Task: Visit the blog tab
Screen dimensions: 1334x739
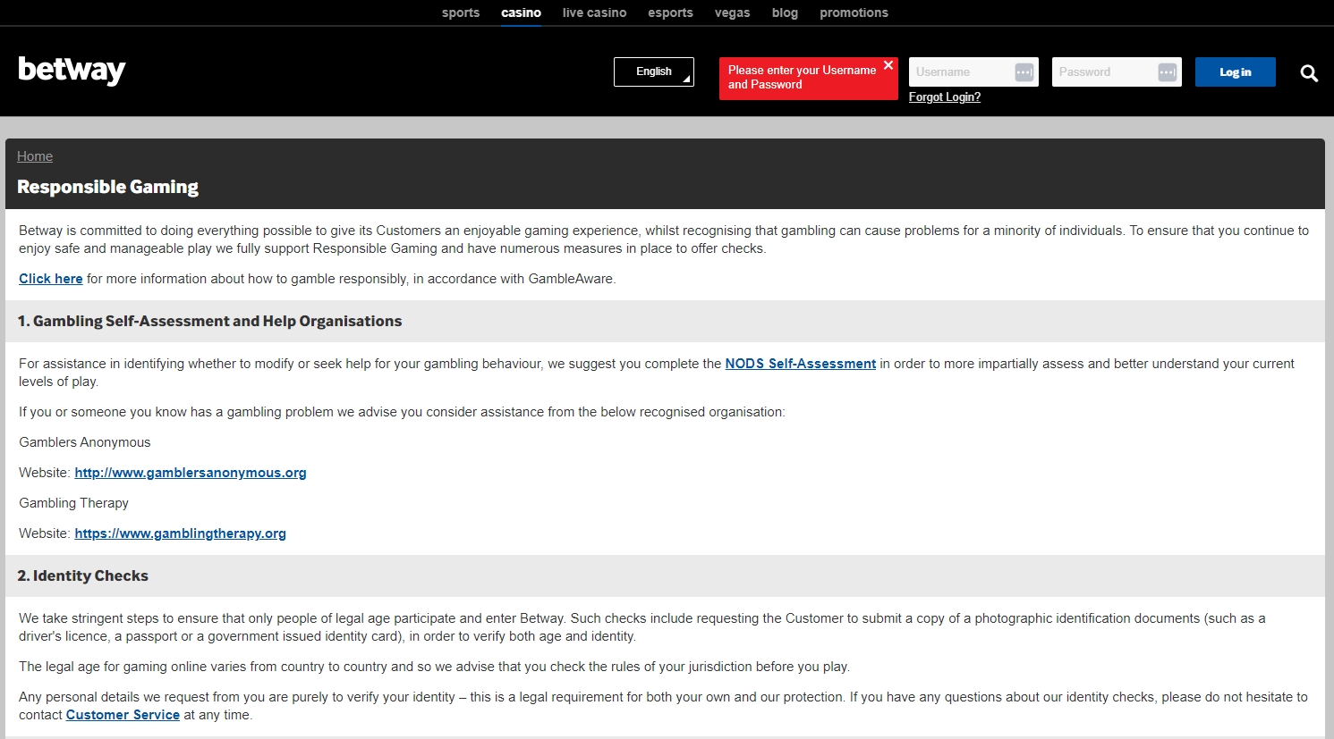Action: click(x=785, y=13)
